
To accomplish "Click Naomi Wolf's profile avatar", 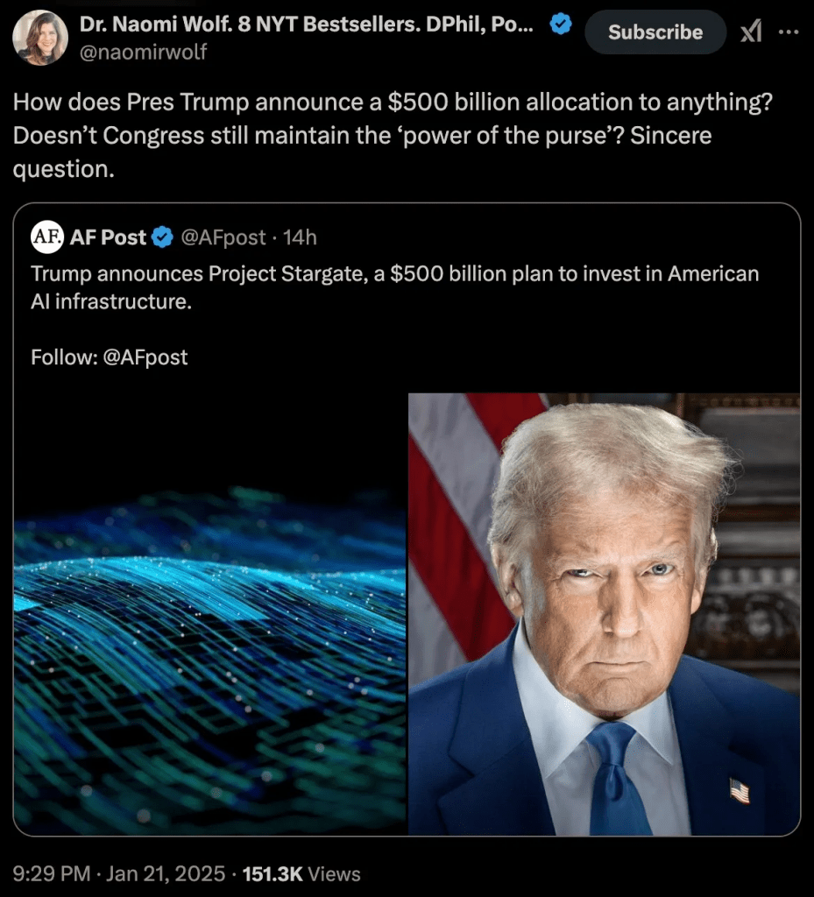I will 40,38.
